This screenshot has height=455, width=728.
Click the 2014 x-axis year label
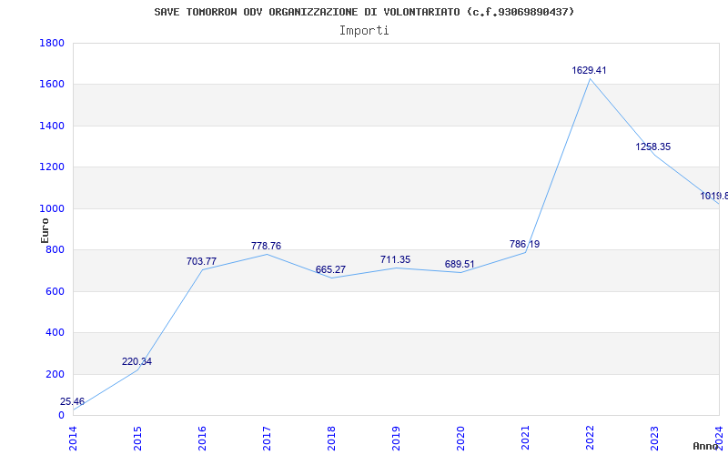(x=74, y=437)
